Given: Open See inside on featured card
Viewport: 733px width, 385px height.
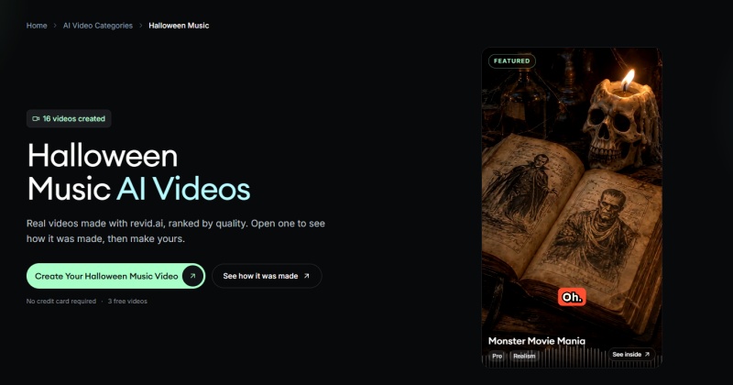Looking at the screenshot, I should click(x=631, y=355).
